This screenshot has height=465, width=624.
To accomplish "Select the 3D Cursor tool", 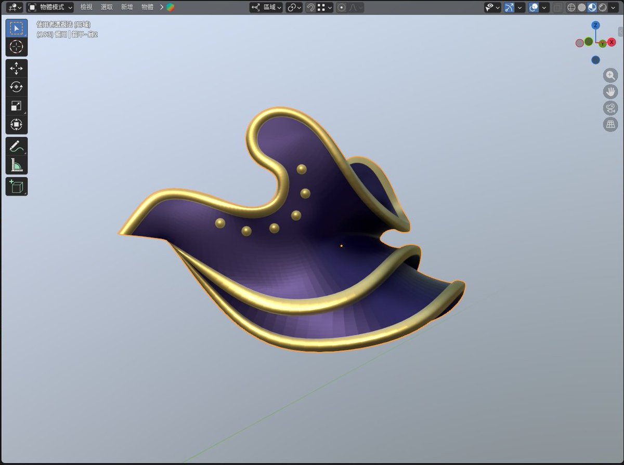I will tap(17, 47).
